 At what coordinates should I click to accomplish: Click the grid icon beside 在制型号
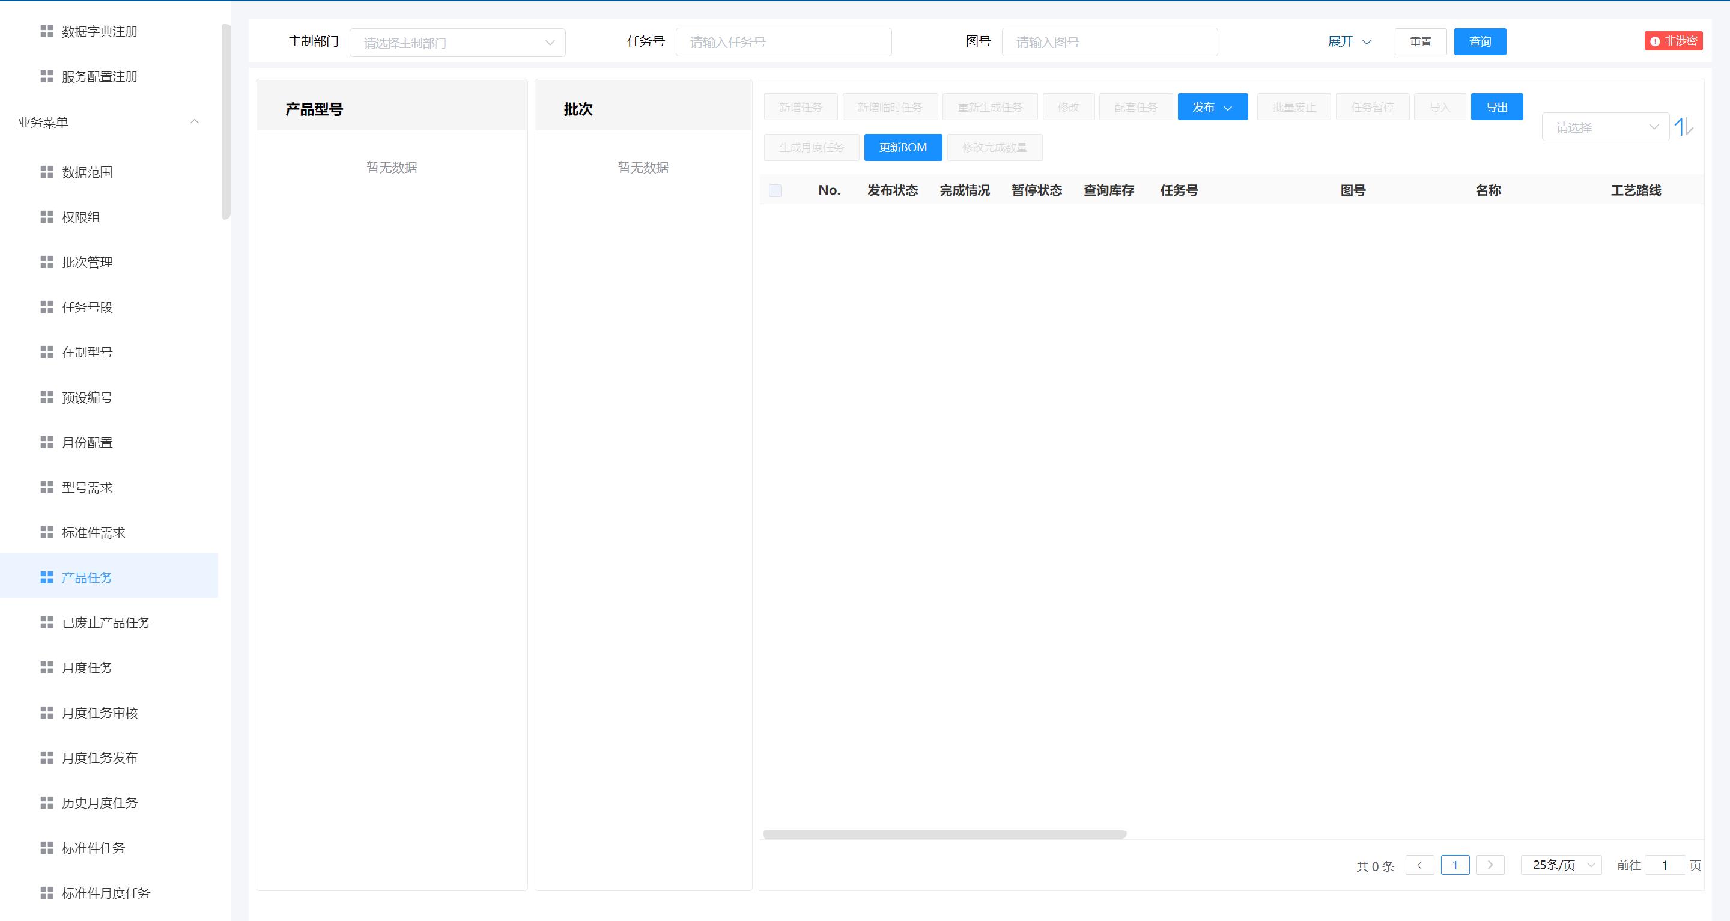(46, 352)
